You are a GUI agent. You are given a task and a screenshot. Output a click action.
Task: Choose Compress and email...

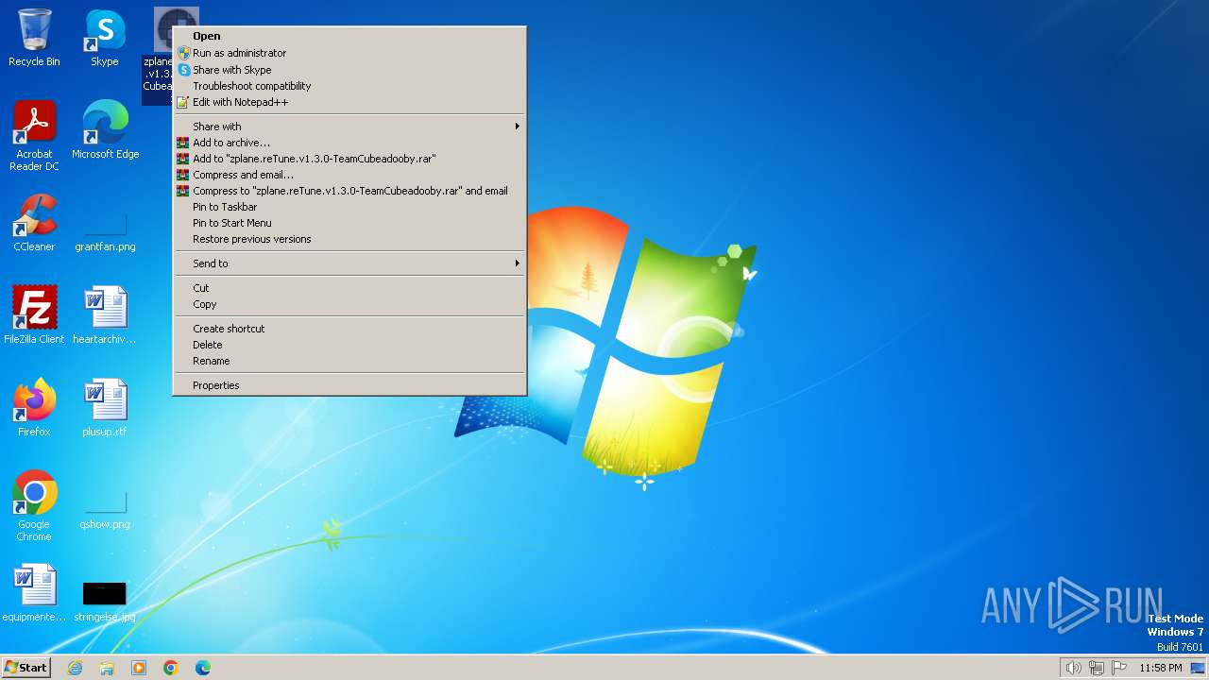349,175
